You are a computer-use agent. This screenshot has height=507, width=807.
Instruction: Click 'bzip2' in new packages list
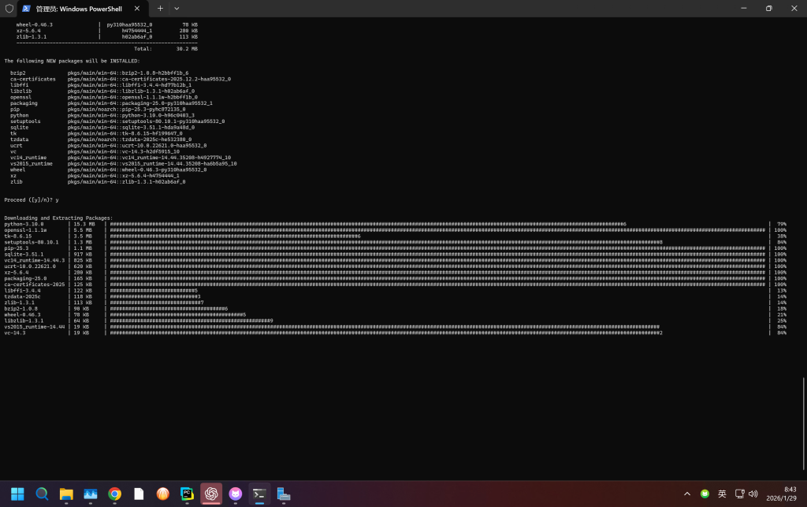pos(17,73)
